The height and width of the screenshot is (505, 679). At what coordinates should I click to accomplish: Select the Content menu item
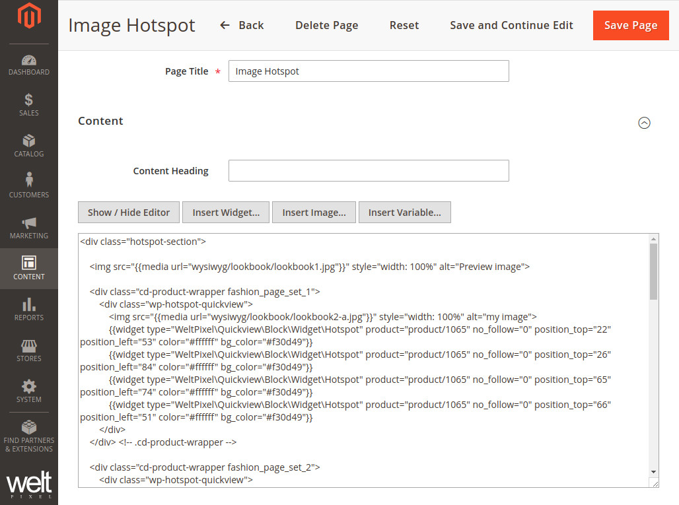click(28, 269)
